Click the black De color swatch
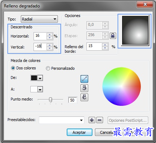This screenshot has width=156, height=143. click(34, 78)
